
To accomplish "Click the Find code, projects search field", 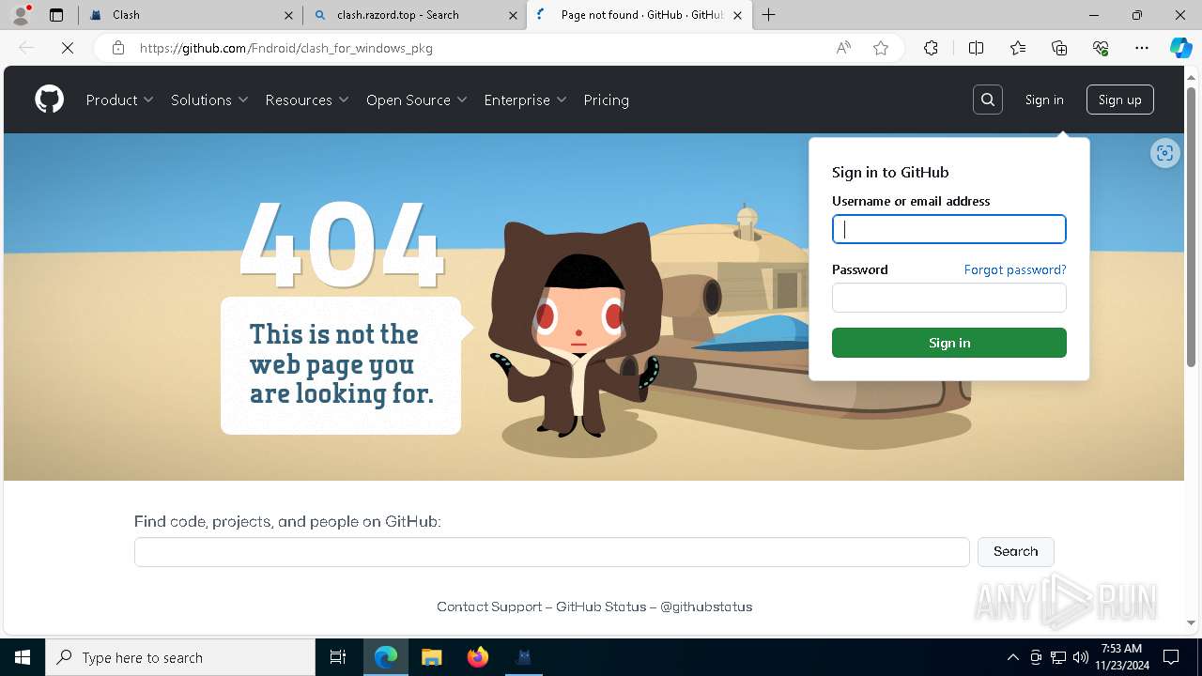I will point(552,552).
